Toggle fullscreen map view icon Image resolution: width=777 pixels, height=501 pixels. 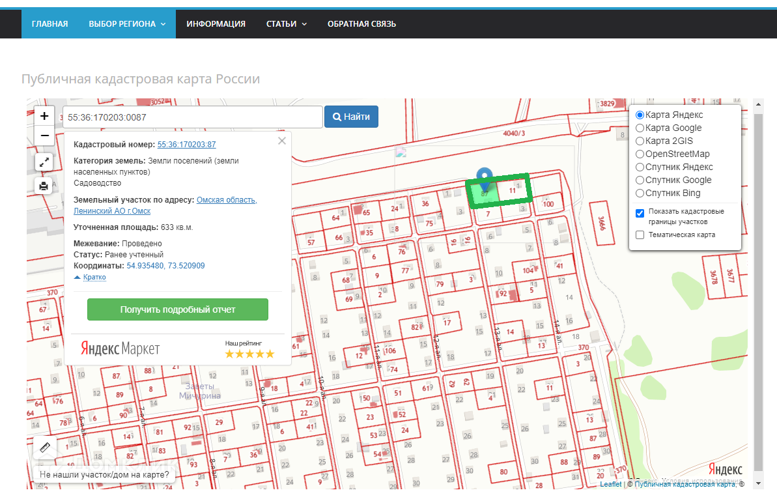(44, 162)
